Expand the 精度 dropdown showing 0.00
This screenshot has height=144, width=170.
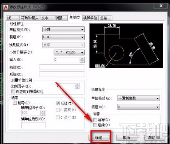(x=64, y=37)
